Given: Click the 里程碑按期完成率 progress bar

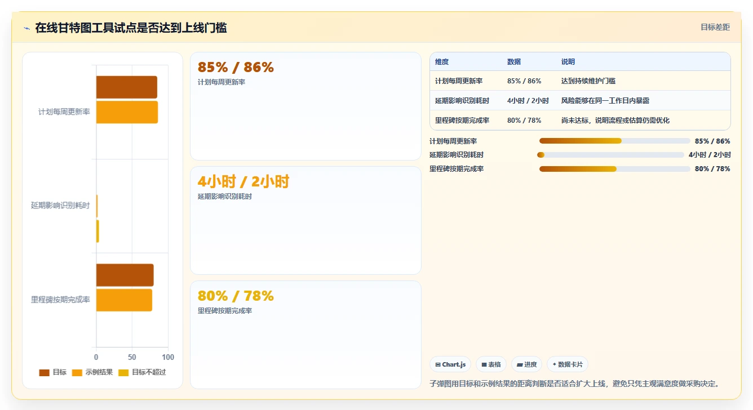Looking at the screenshot, I should 615,169.
